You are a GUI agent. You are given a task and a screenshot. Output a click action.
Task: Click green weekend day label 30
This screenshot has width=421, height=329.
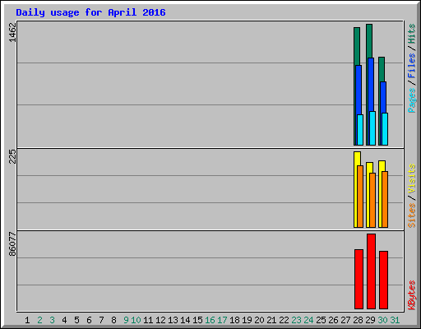(382, 320)
